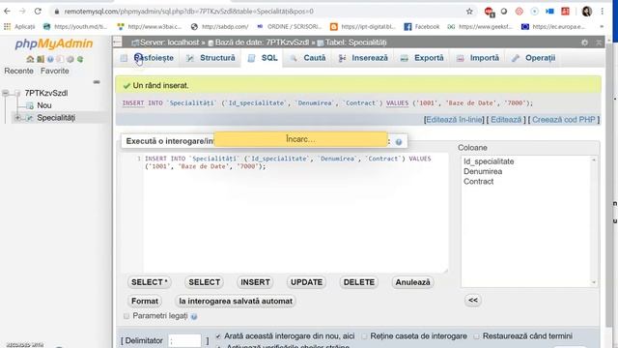Image resolution: width=618 pixels, height=348 pixels.
Task: Click Ia interogarea salvată automat button
Action: [236, 301]
